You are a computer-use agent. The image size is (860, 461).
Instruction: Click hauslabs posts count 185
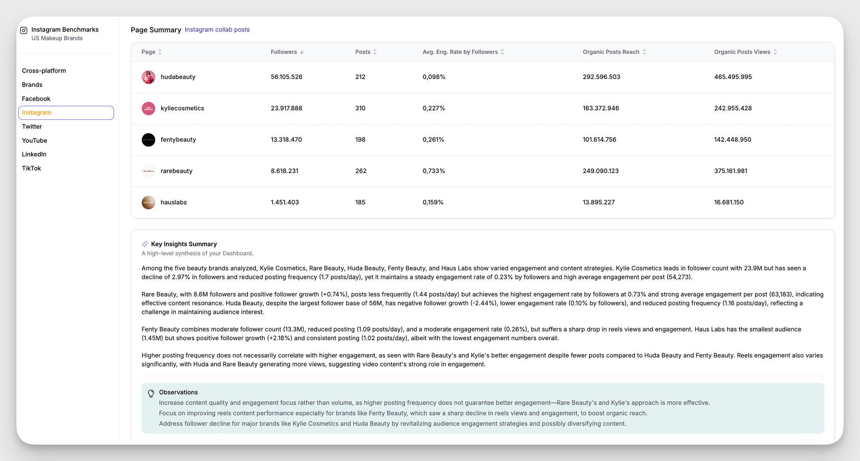[360, 202]
